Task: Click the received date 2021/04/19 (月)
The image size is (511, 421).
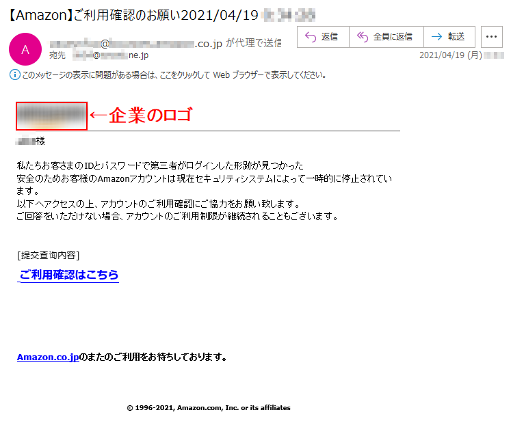Action: (x=451, y=55)
